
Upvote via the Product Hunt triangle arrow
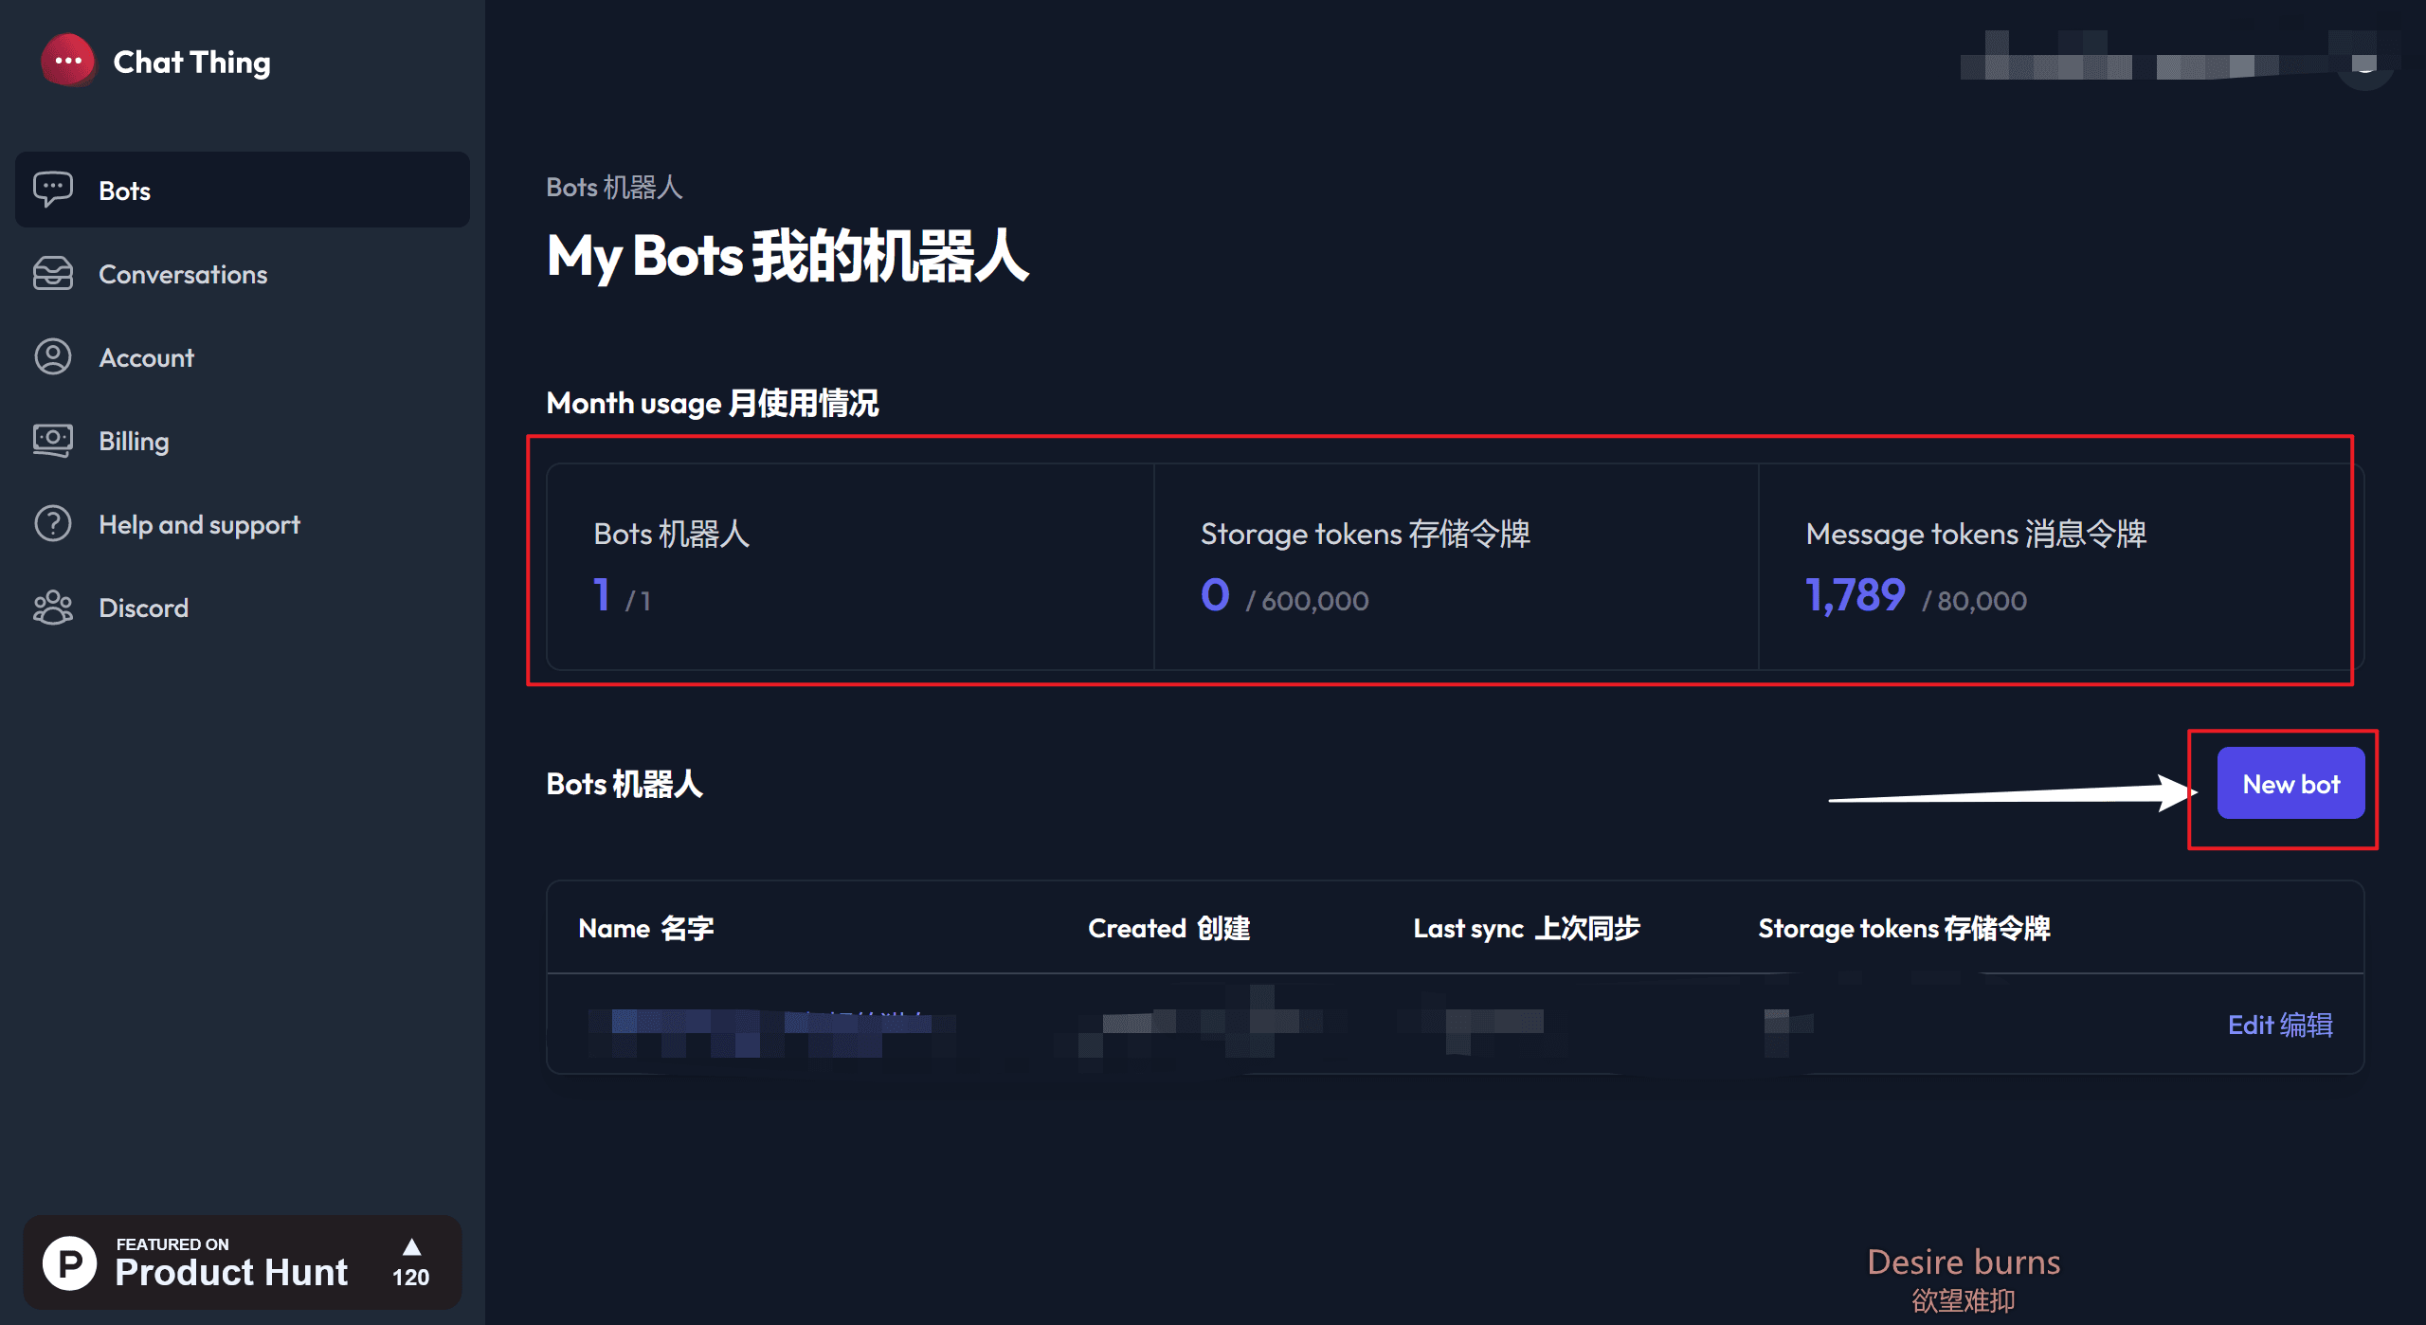(x=411, y=1246)
